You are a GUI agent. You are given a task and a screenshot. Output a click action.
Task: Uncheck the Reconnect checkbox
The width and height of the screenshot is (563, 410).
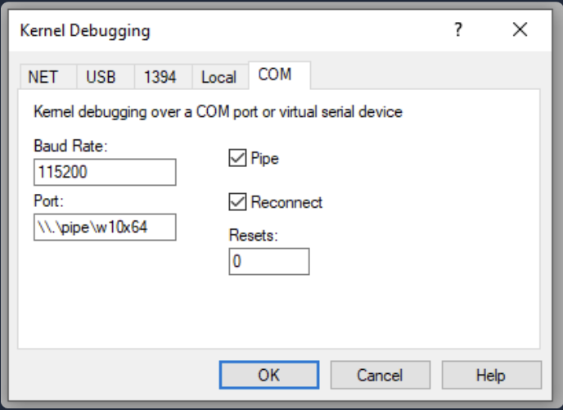coord(238,201)
